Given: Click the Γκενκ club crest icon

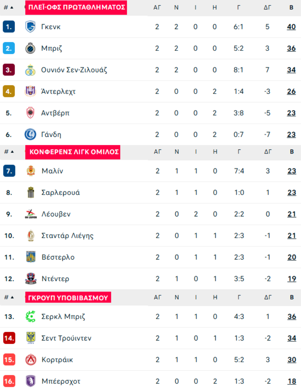Looking at the screenshot, I should point(30,27).
